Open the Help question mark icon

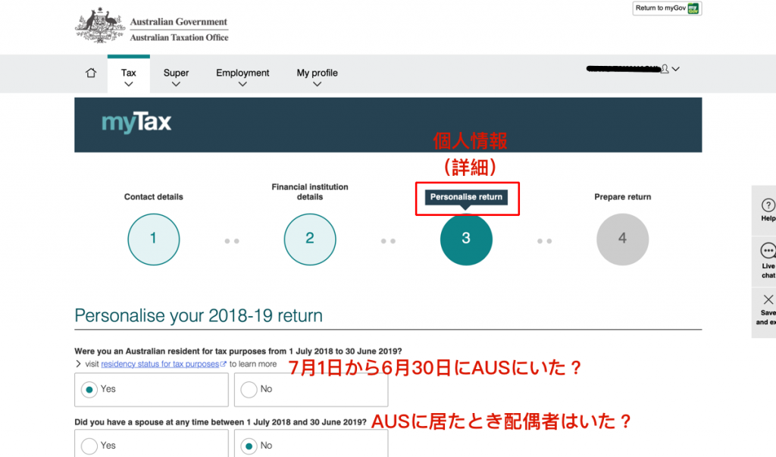click(x=768, y=205)
